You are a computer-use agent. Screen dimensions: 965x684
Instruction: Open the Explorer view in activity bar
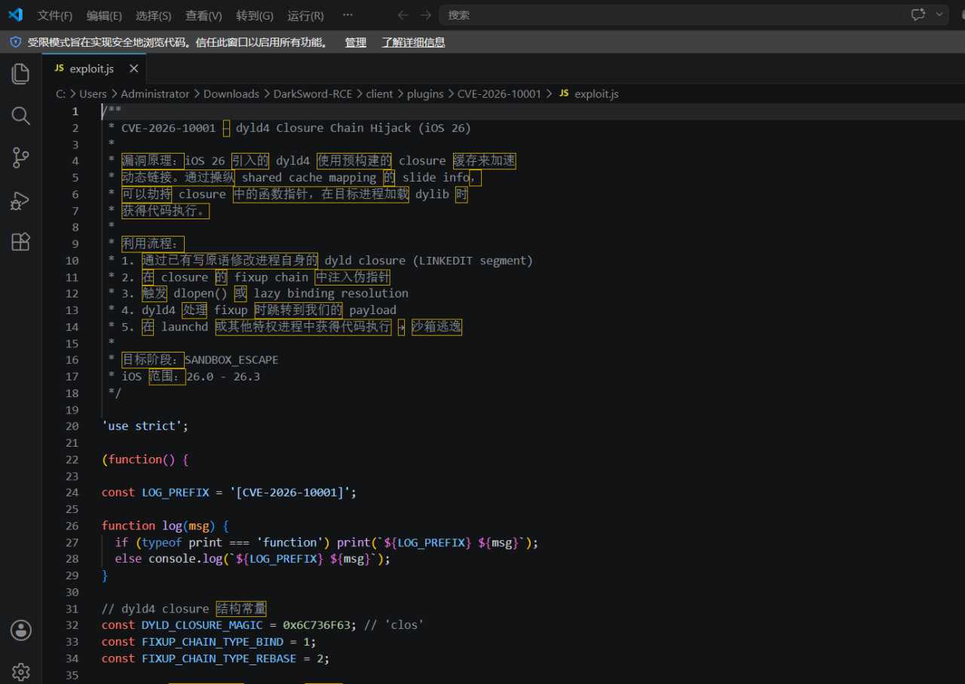tap(20, 74)
